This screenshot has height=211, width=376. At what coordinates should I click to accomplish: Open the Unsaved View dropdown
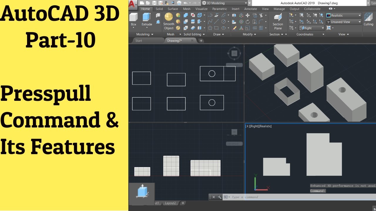tap(344, 22)
